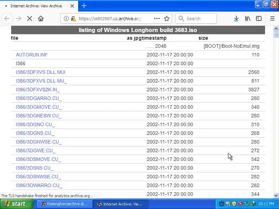This screenshot has height=209, width=279.
Task: Click the [BOOT]/Boot-NoEmul.img entry text
Action: pos(232,46)
